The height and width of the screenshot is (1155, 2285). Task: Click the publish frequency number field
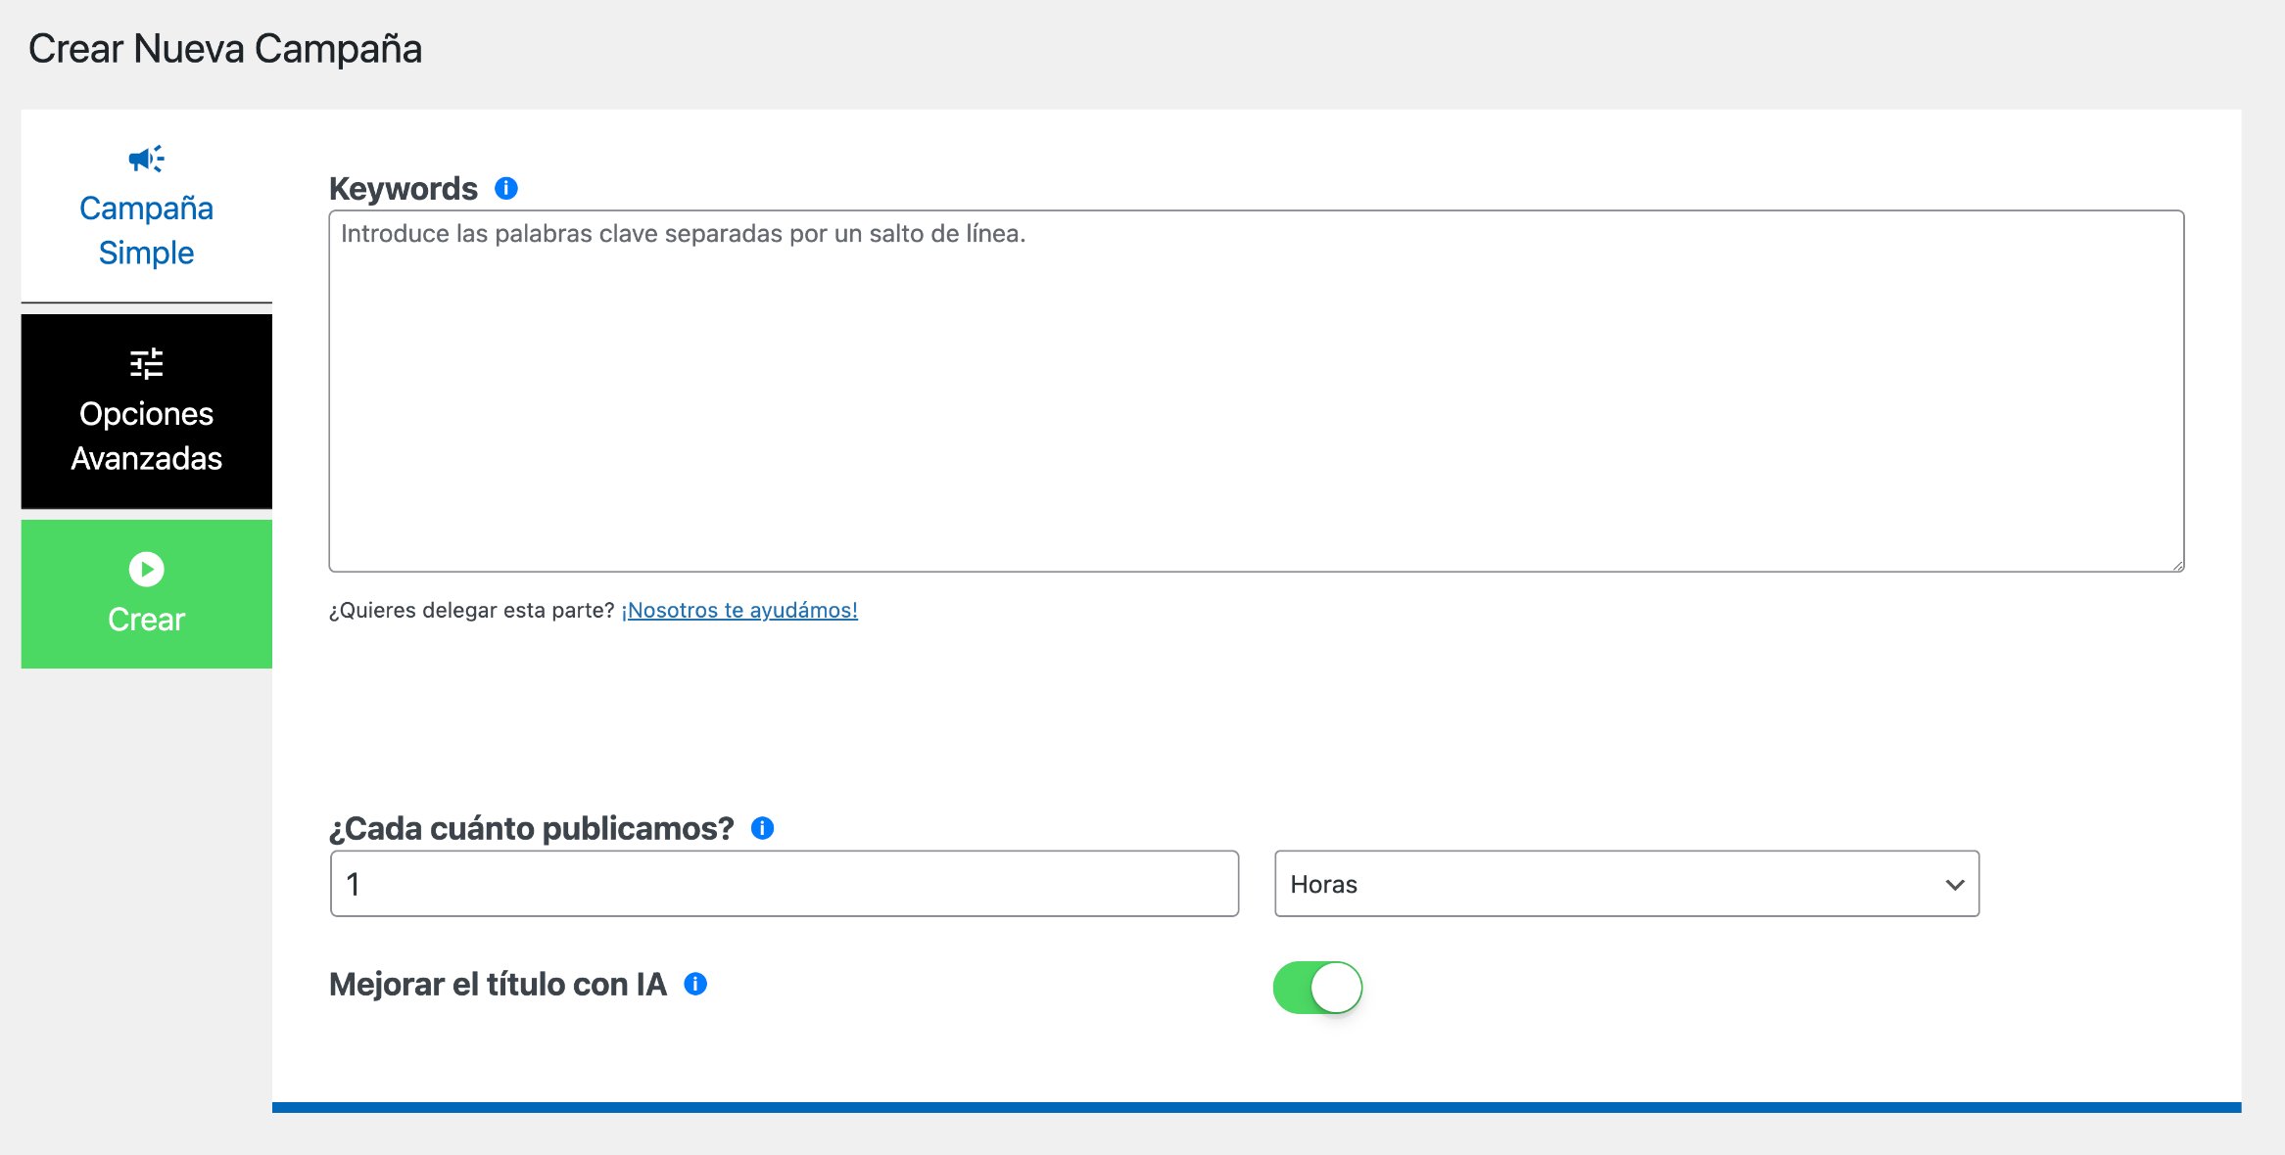tap(785, 884)
